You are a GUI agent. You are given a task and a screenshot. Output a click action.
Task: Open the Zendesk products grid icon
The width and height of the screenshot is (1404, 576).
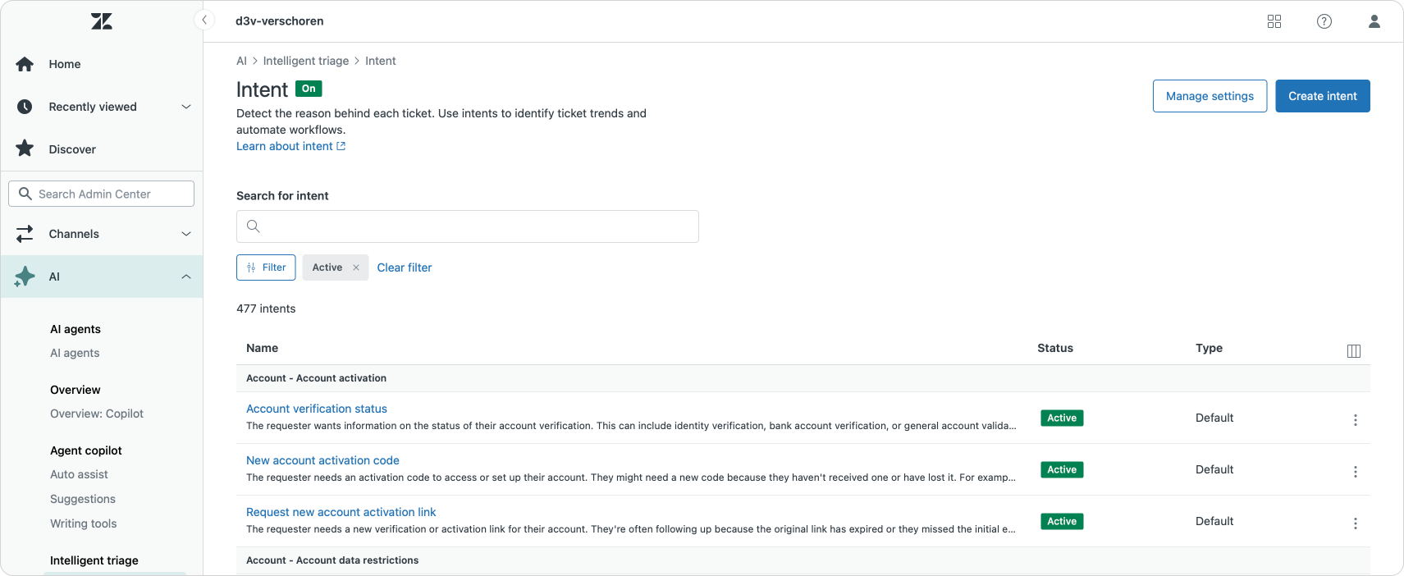coord(1274,21)
